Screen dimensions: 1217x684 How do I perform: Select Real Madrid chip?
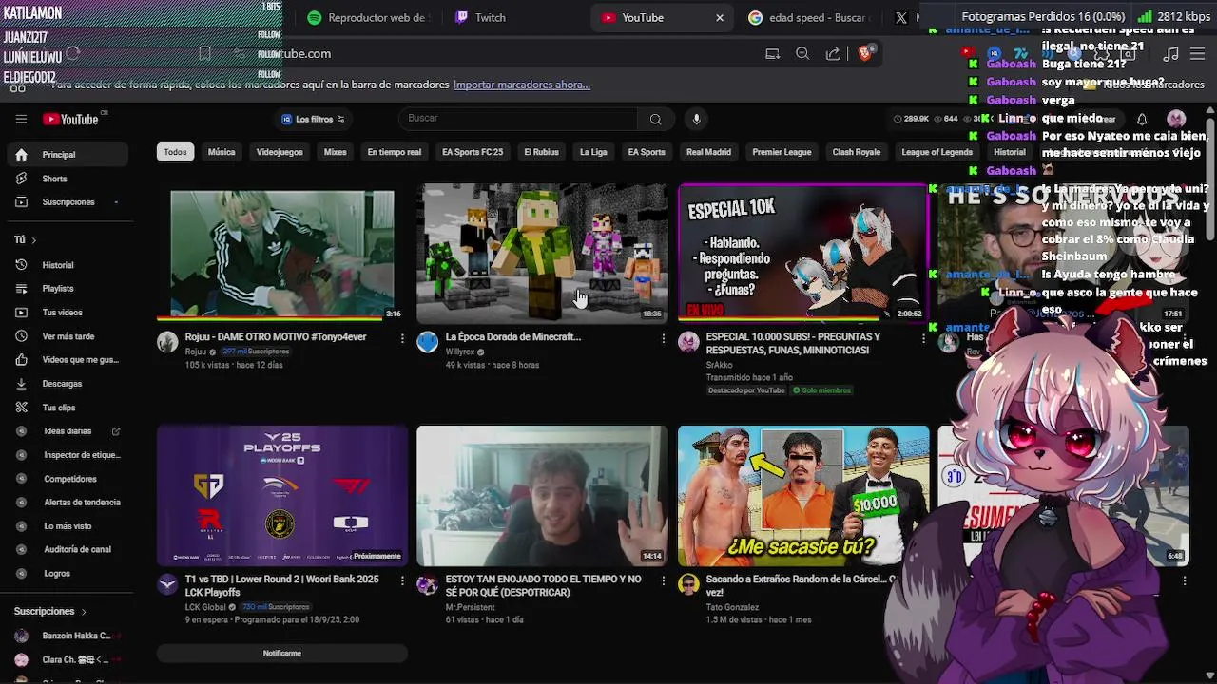708,152
